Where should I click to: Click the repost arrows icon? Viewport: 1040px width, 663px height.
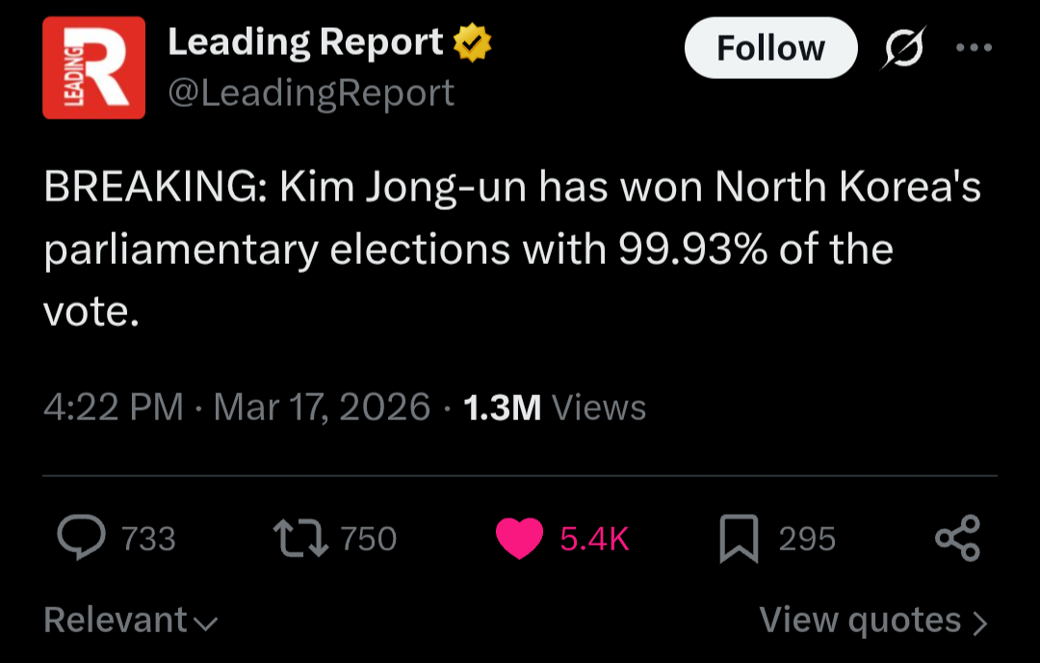click(x=301, y=538)
